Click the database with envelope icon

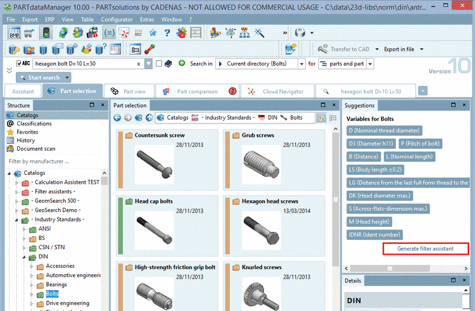58,49
